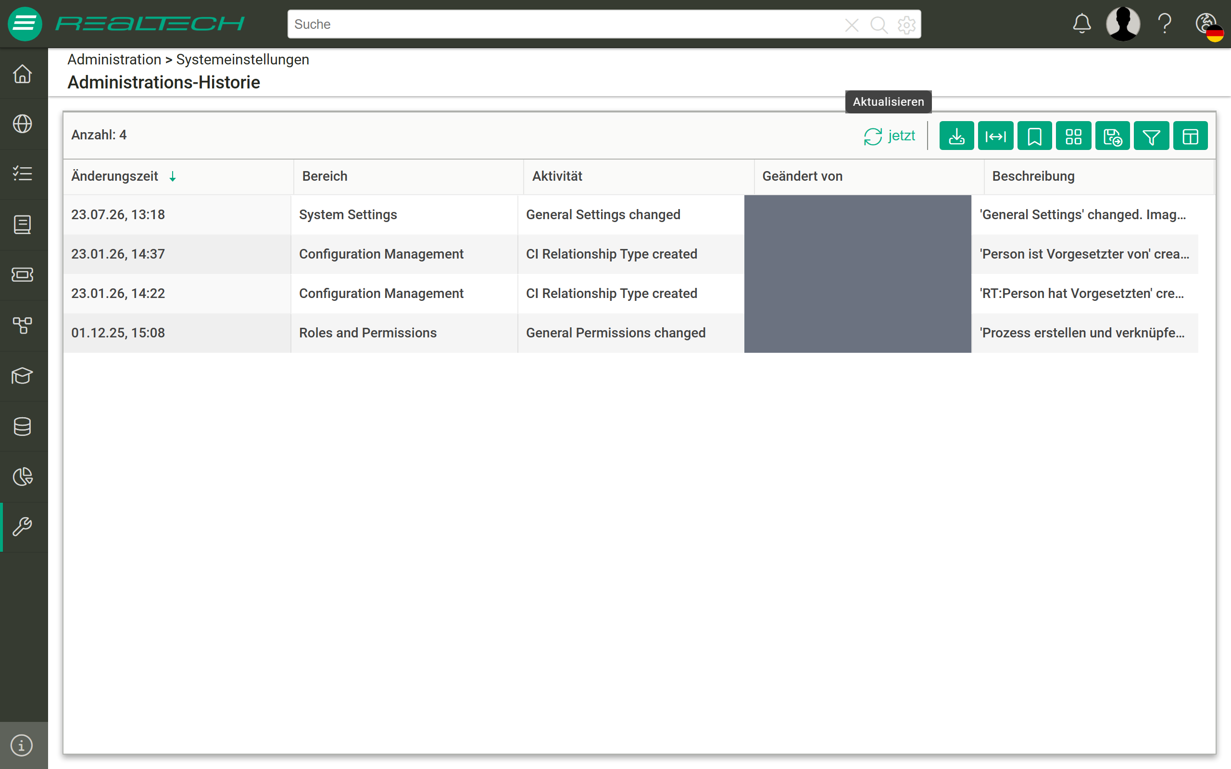1231x769 pixels.
Task: Open the task list sidebar icon
Action: pos(23,174)
